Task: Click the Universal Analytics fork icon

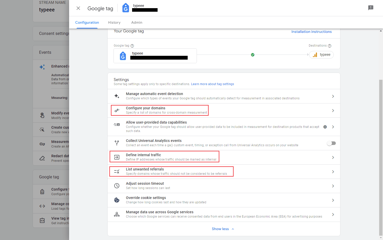Action: (117, 143)
